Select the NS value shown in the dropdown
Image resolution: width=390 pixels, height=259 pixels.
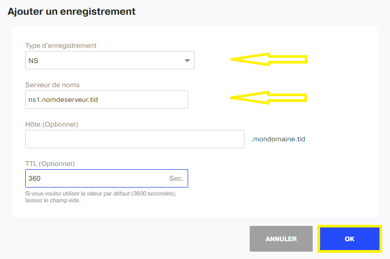coord(33,60)
